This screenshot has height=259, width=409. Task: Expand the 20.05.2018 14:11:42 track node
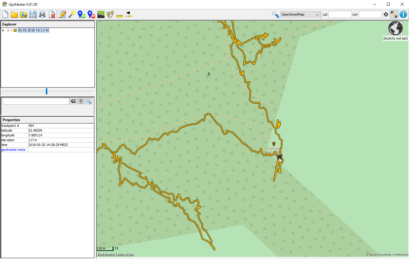pyautogui.click(x=3, y=31)
